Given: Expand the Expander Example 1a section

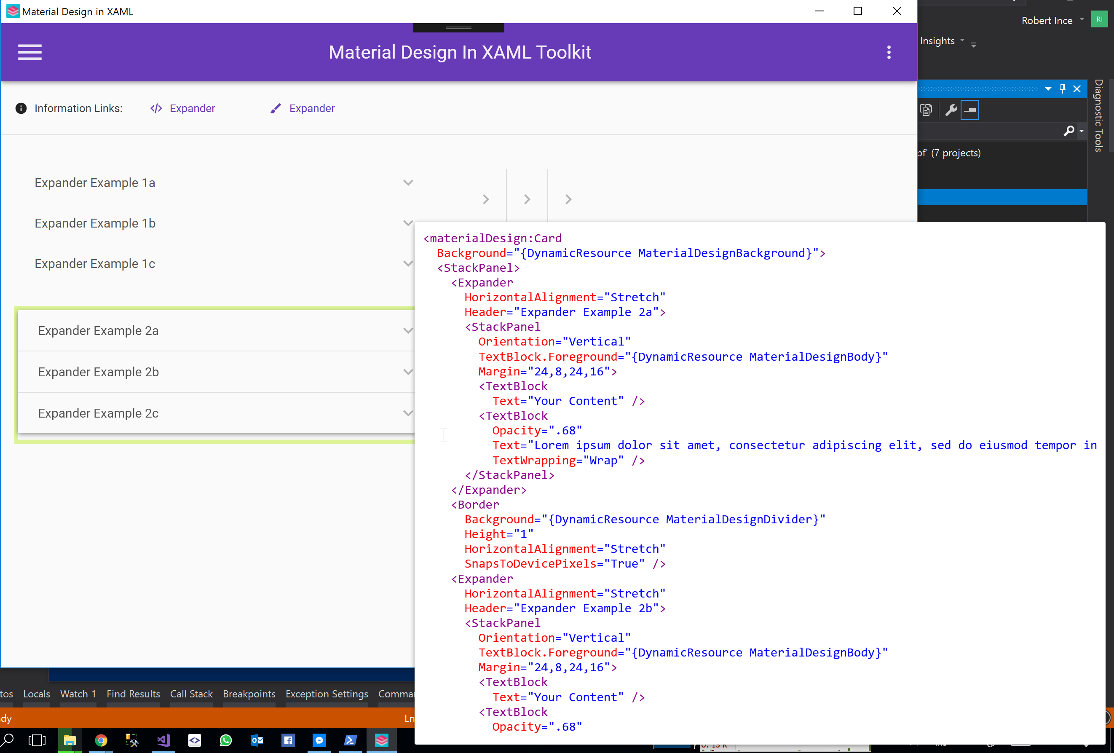Looking at the screenshot, I should pyautogui.click(x=408, y=182).
